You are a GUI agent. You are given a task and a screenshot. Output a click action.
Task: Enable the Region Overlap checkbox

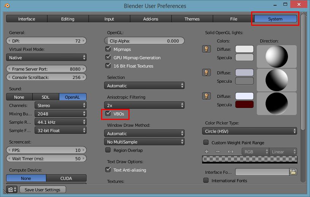pos(108,150)
